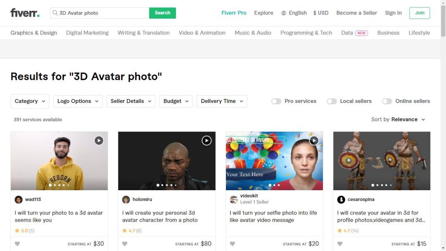The image size is (446, 251).
Task: Click the Fiverr logo
Action: (x=25, y=13)
